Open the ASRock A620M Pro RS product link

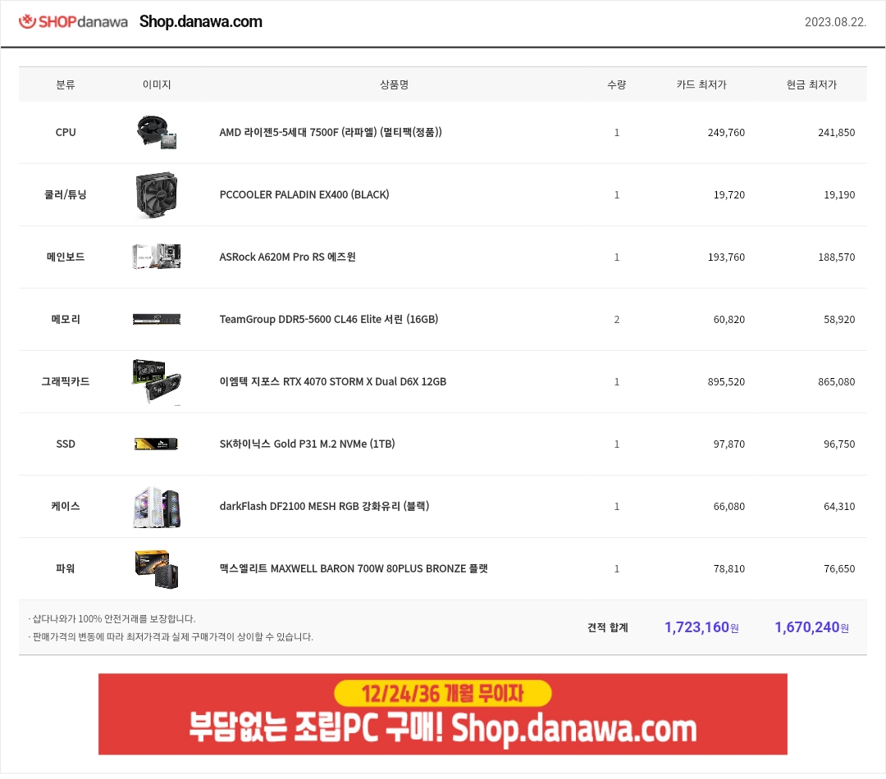[x=287, y=257]
